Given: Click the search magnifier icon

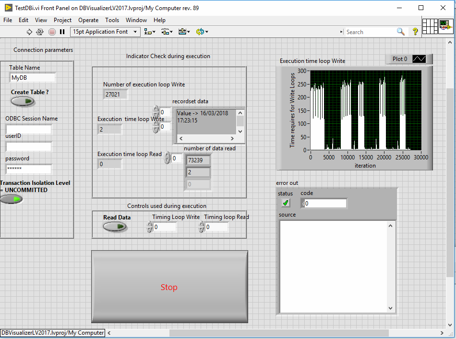Looking at the screenshot, I should [400, 31].
